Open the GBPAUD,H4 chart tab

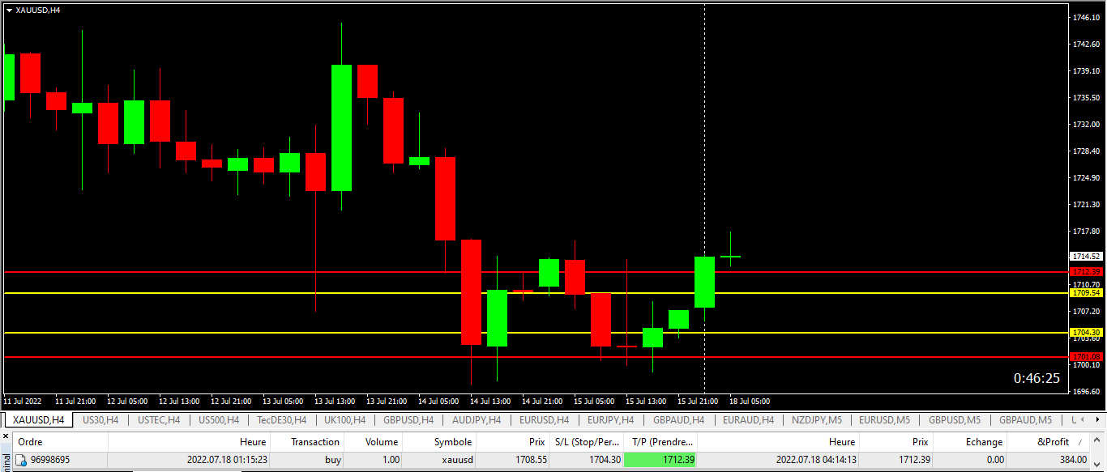pos(679,420)
